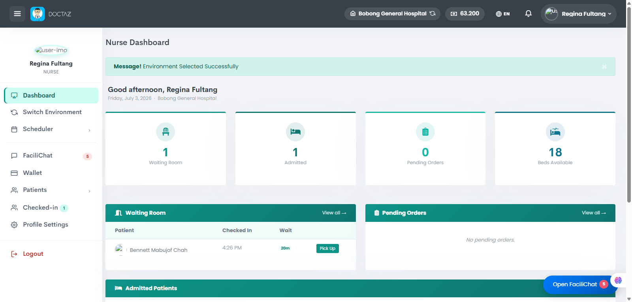Click the Admitted bed icon card
This screenshot has height=302, width=632.
pos(295,132)
